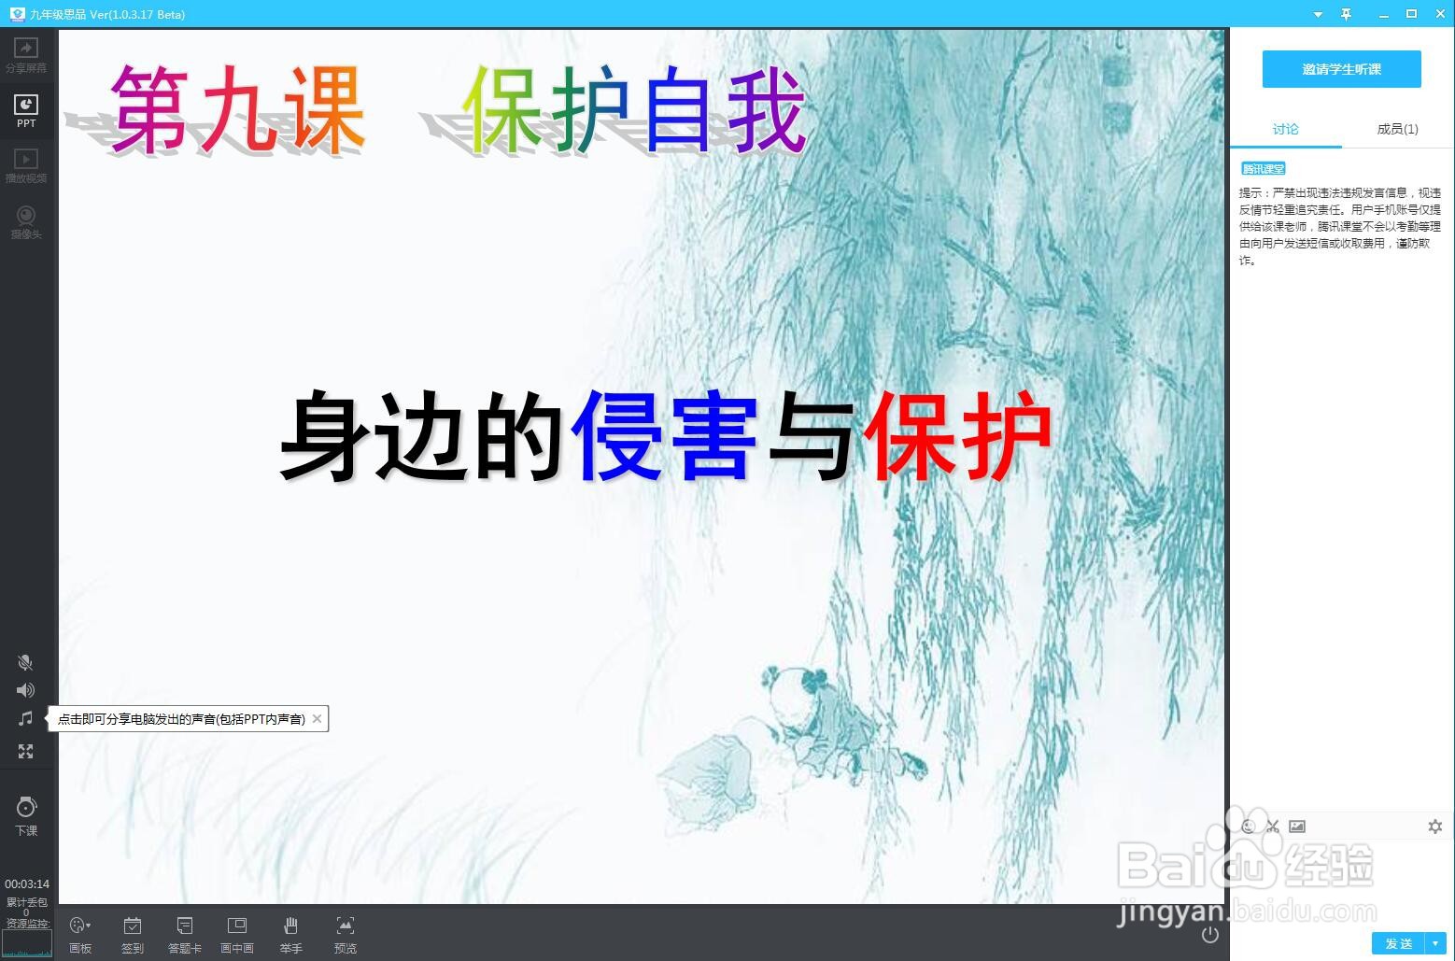Turn on the 摄像头 camera option
The image size is (1455, 961).
(x=26, y=221)
